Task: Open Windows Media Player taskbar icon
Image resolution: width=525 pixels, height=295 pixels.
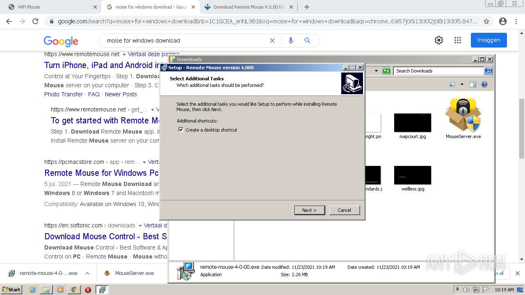Action: 60,290
